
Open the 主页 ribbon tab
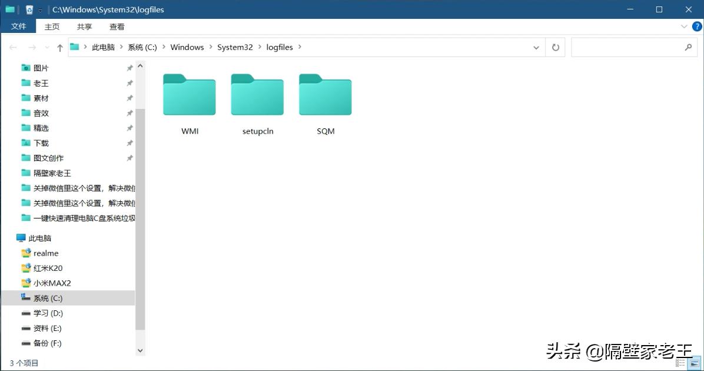pyautogui.click(x=52, y=26)
